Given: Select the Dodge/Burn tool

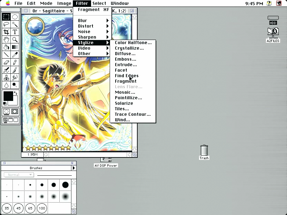Looking at the screenshot, I should 15,85.
